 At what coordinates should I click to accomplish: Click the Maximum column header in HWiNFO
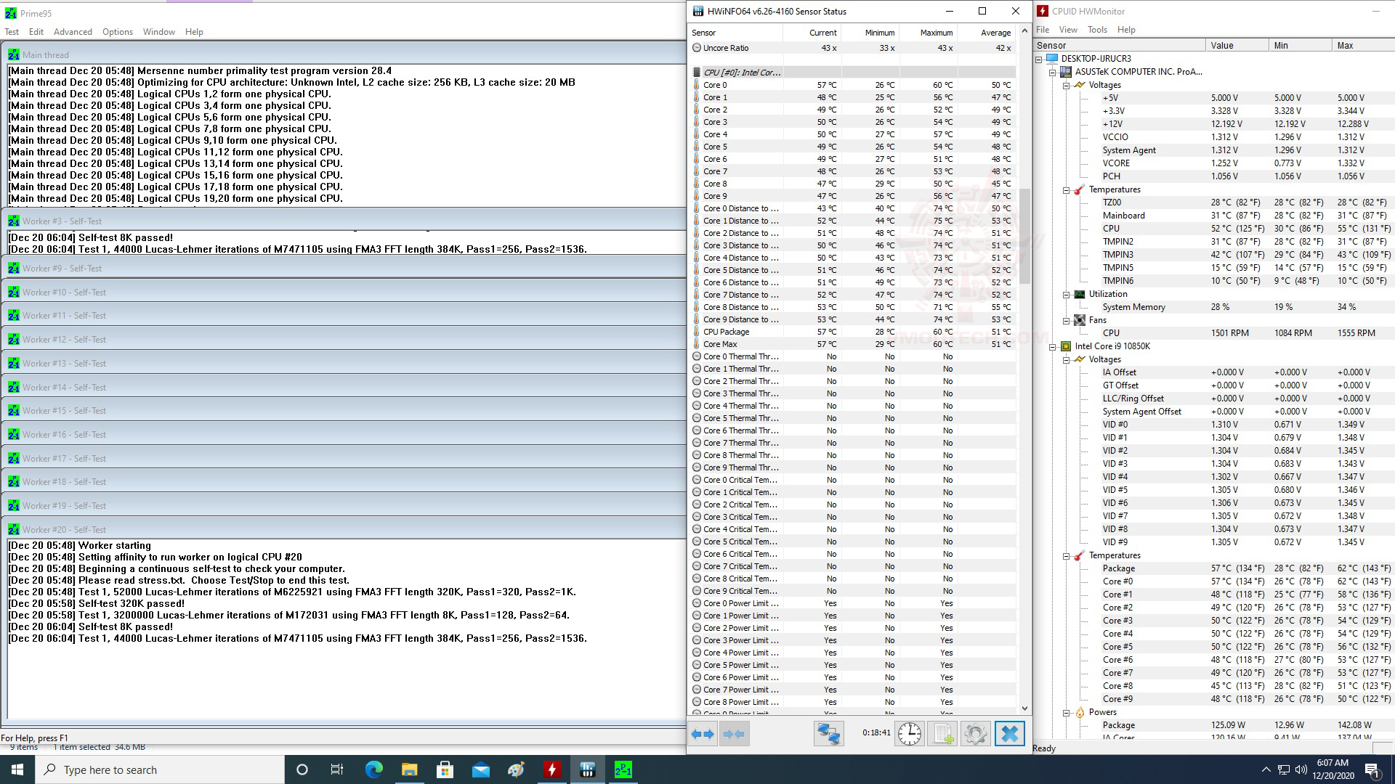pos(936,33)
